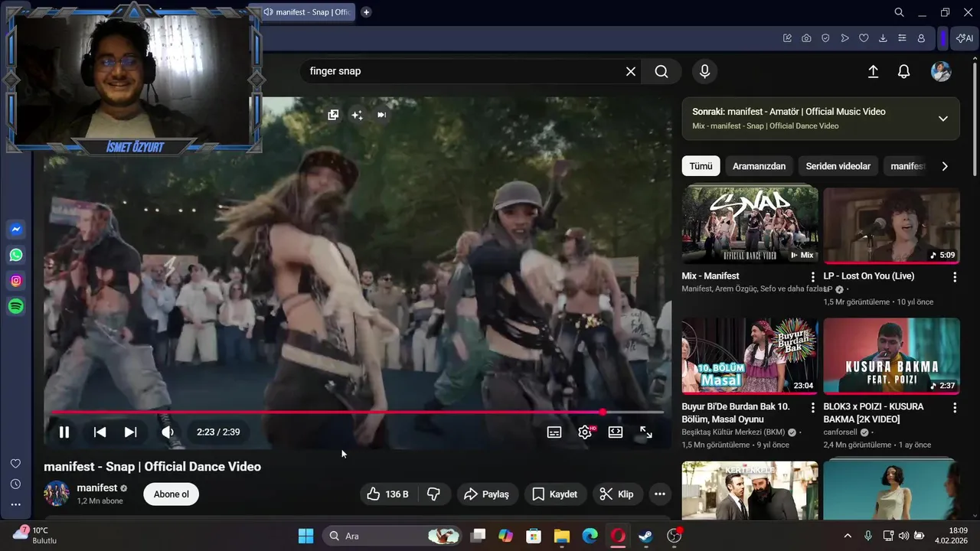Click the sparkle enhance icon above the video
The width and height of the screenshot is (980, 551).
[357, 115]
